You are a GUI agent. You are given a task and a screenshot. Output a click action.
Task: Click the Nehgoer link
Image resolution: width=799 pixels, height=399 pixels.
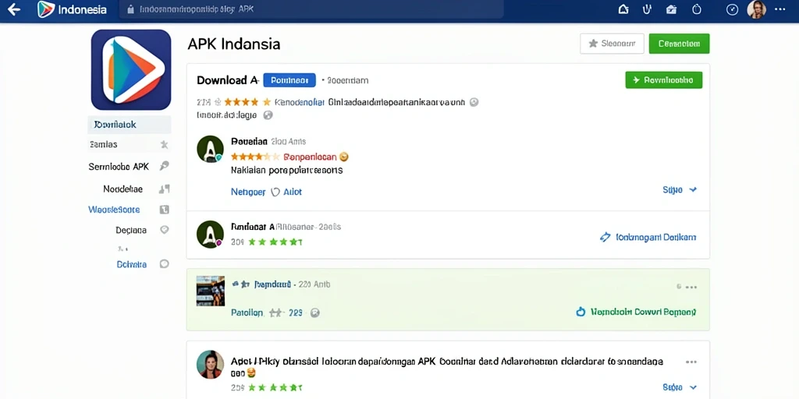[248, 192]
